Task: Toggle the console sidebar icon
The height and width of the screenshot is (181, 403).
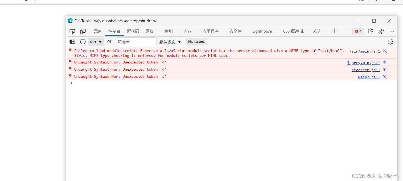Action: 72,42
